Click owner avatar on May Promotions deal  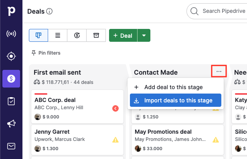(138, 149)
